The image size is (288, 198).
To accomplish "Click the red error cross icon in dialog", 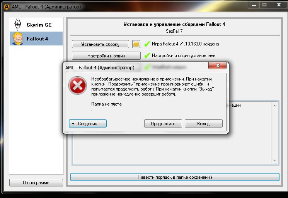I will (77, 85).
